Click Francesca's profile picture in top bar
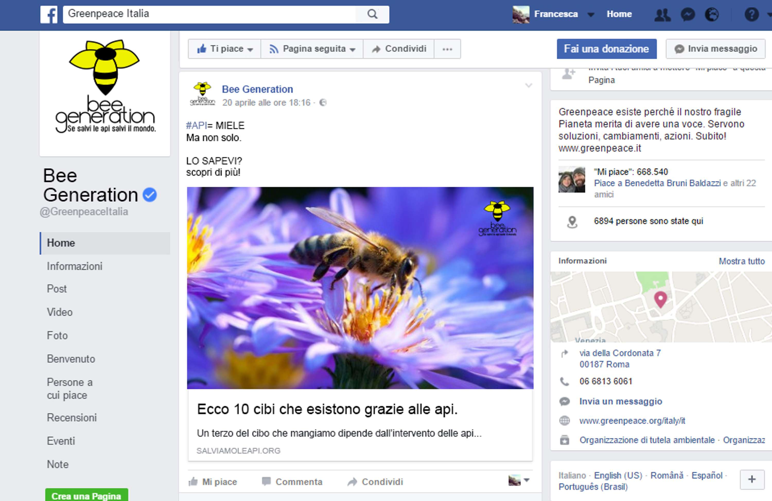772x501 pixels. (x=521, y=15)
